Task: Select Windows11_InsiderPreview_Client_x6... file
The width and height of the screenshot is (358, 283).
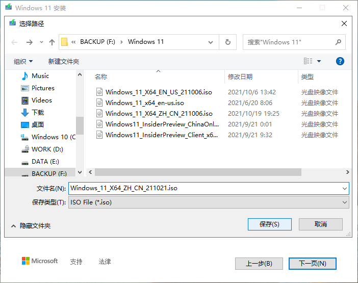Action: (x=162, y=135)
